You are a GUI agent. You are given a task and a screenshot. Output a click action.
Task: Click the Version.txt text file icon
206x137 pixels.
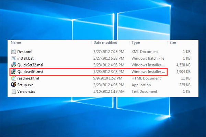tap(13, 91)
